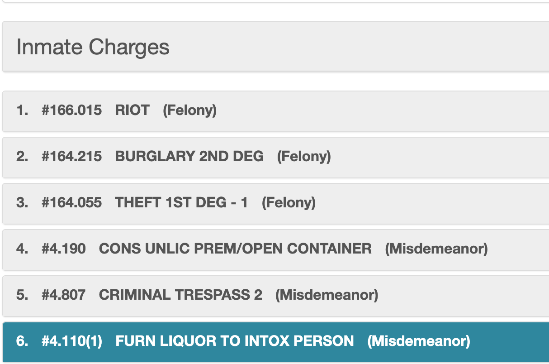
Task: Click statute code #164.215
Action: click(x=71, y=157)
